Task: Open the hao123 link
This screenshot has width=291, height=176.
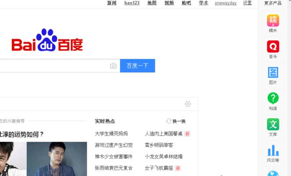Action: point(132,3)
